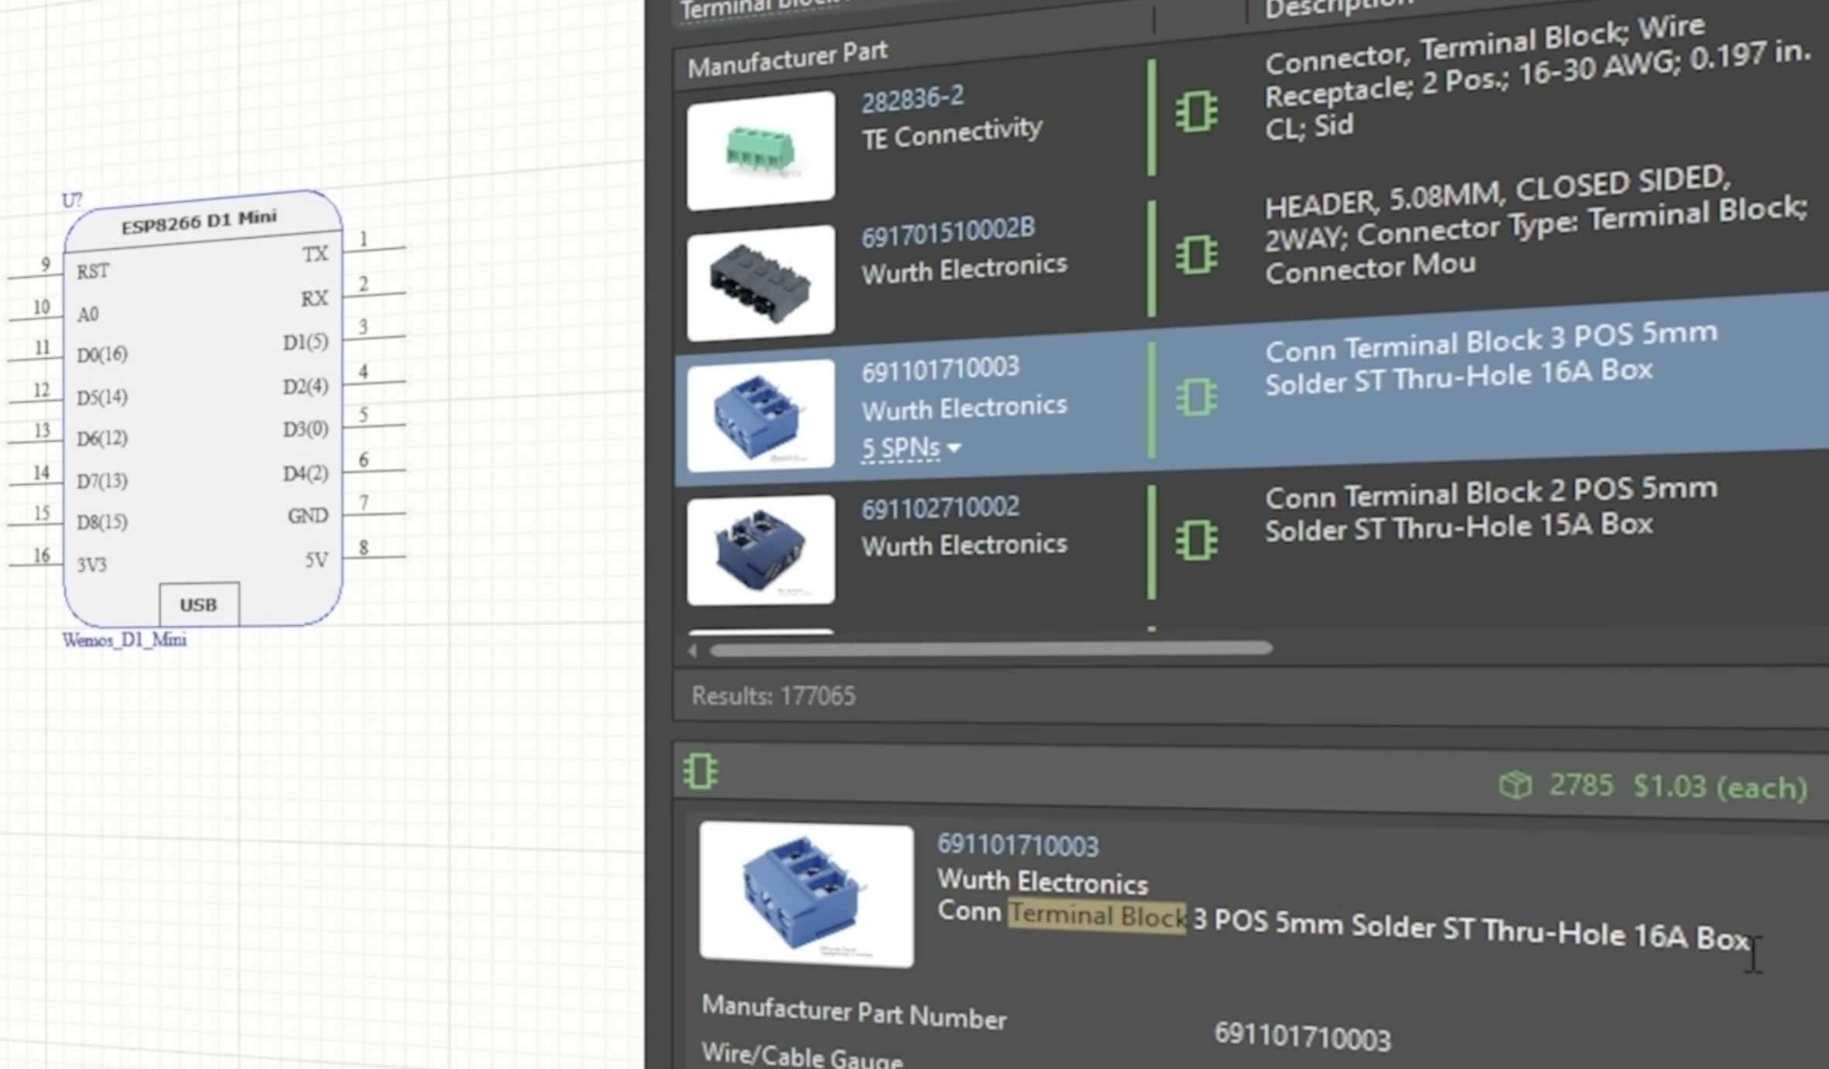This screenshot has width=1829, height=1069.
Task: Select the Wemos_D1_Mini component label
Action: 125,640
